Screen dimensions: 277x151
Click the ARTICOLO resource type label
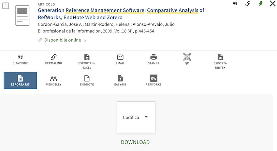46,5
